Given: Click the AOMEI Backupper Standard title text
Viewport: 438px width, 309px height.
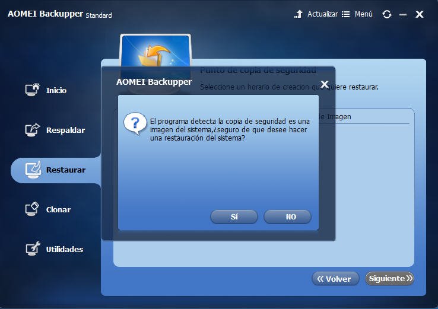Looking at the screenshot, I should 60,14.
